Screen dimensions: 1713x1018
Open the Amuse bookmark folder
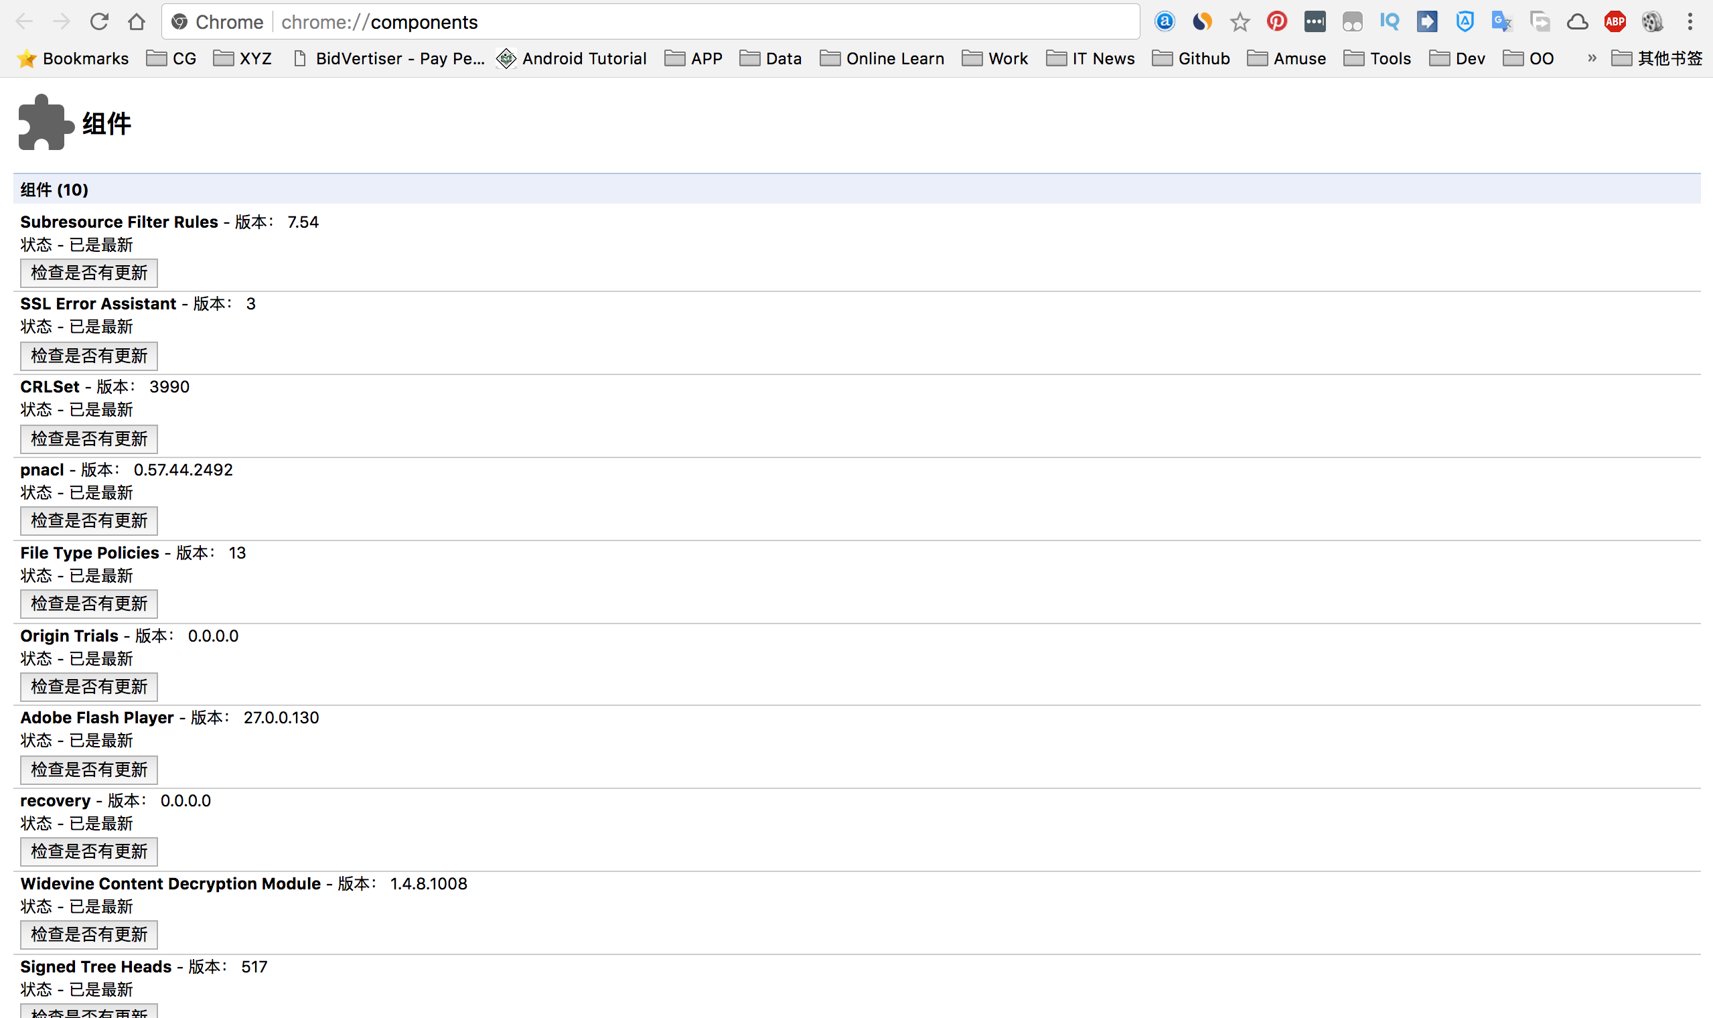[x=1286, y=59]
